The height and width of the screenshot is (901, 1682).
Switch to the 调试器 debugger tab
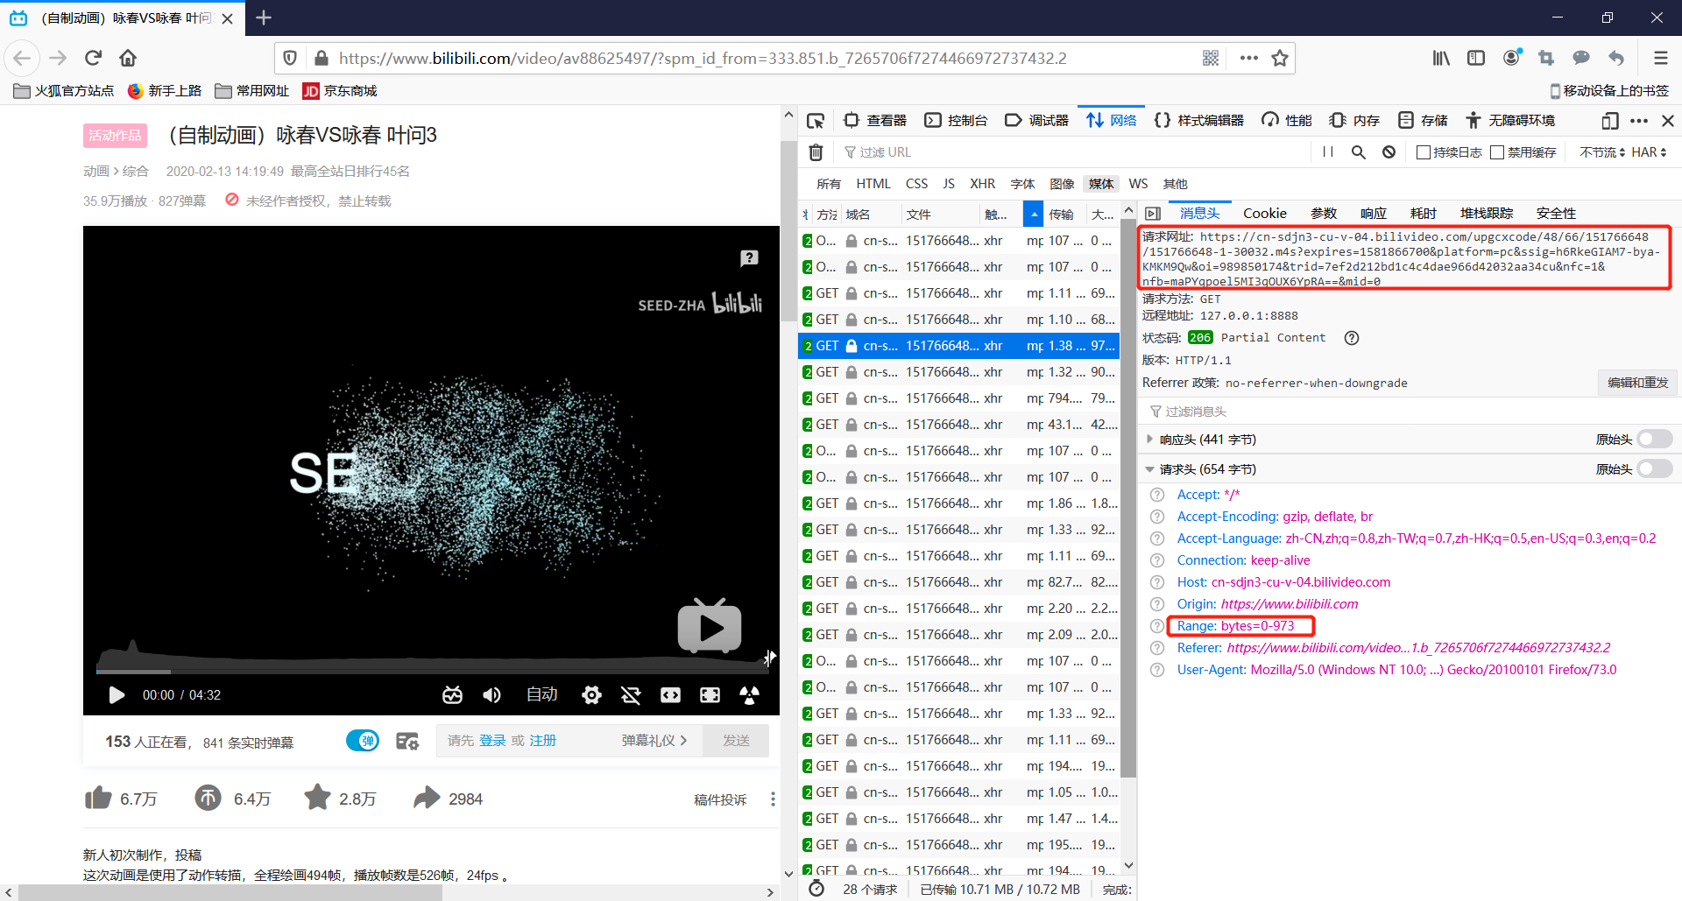1037,121
